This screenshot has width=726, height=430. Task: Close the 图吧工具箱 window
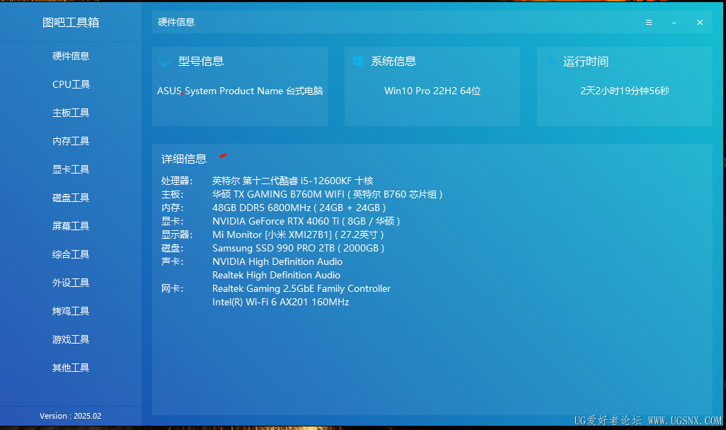pyautogui.click(x=700, y=22)
